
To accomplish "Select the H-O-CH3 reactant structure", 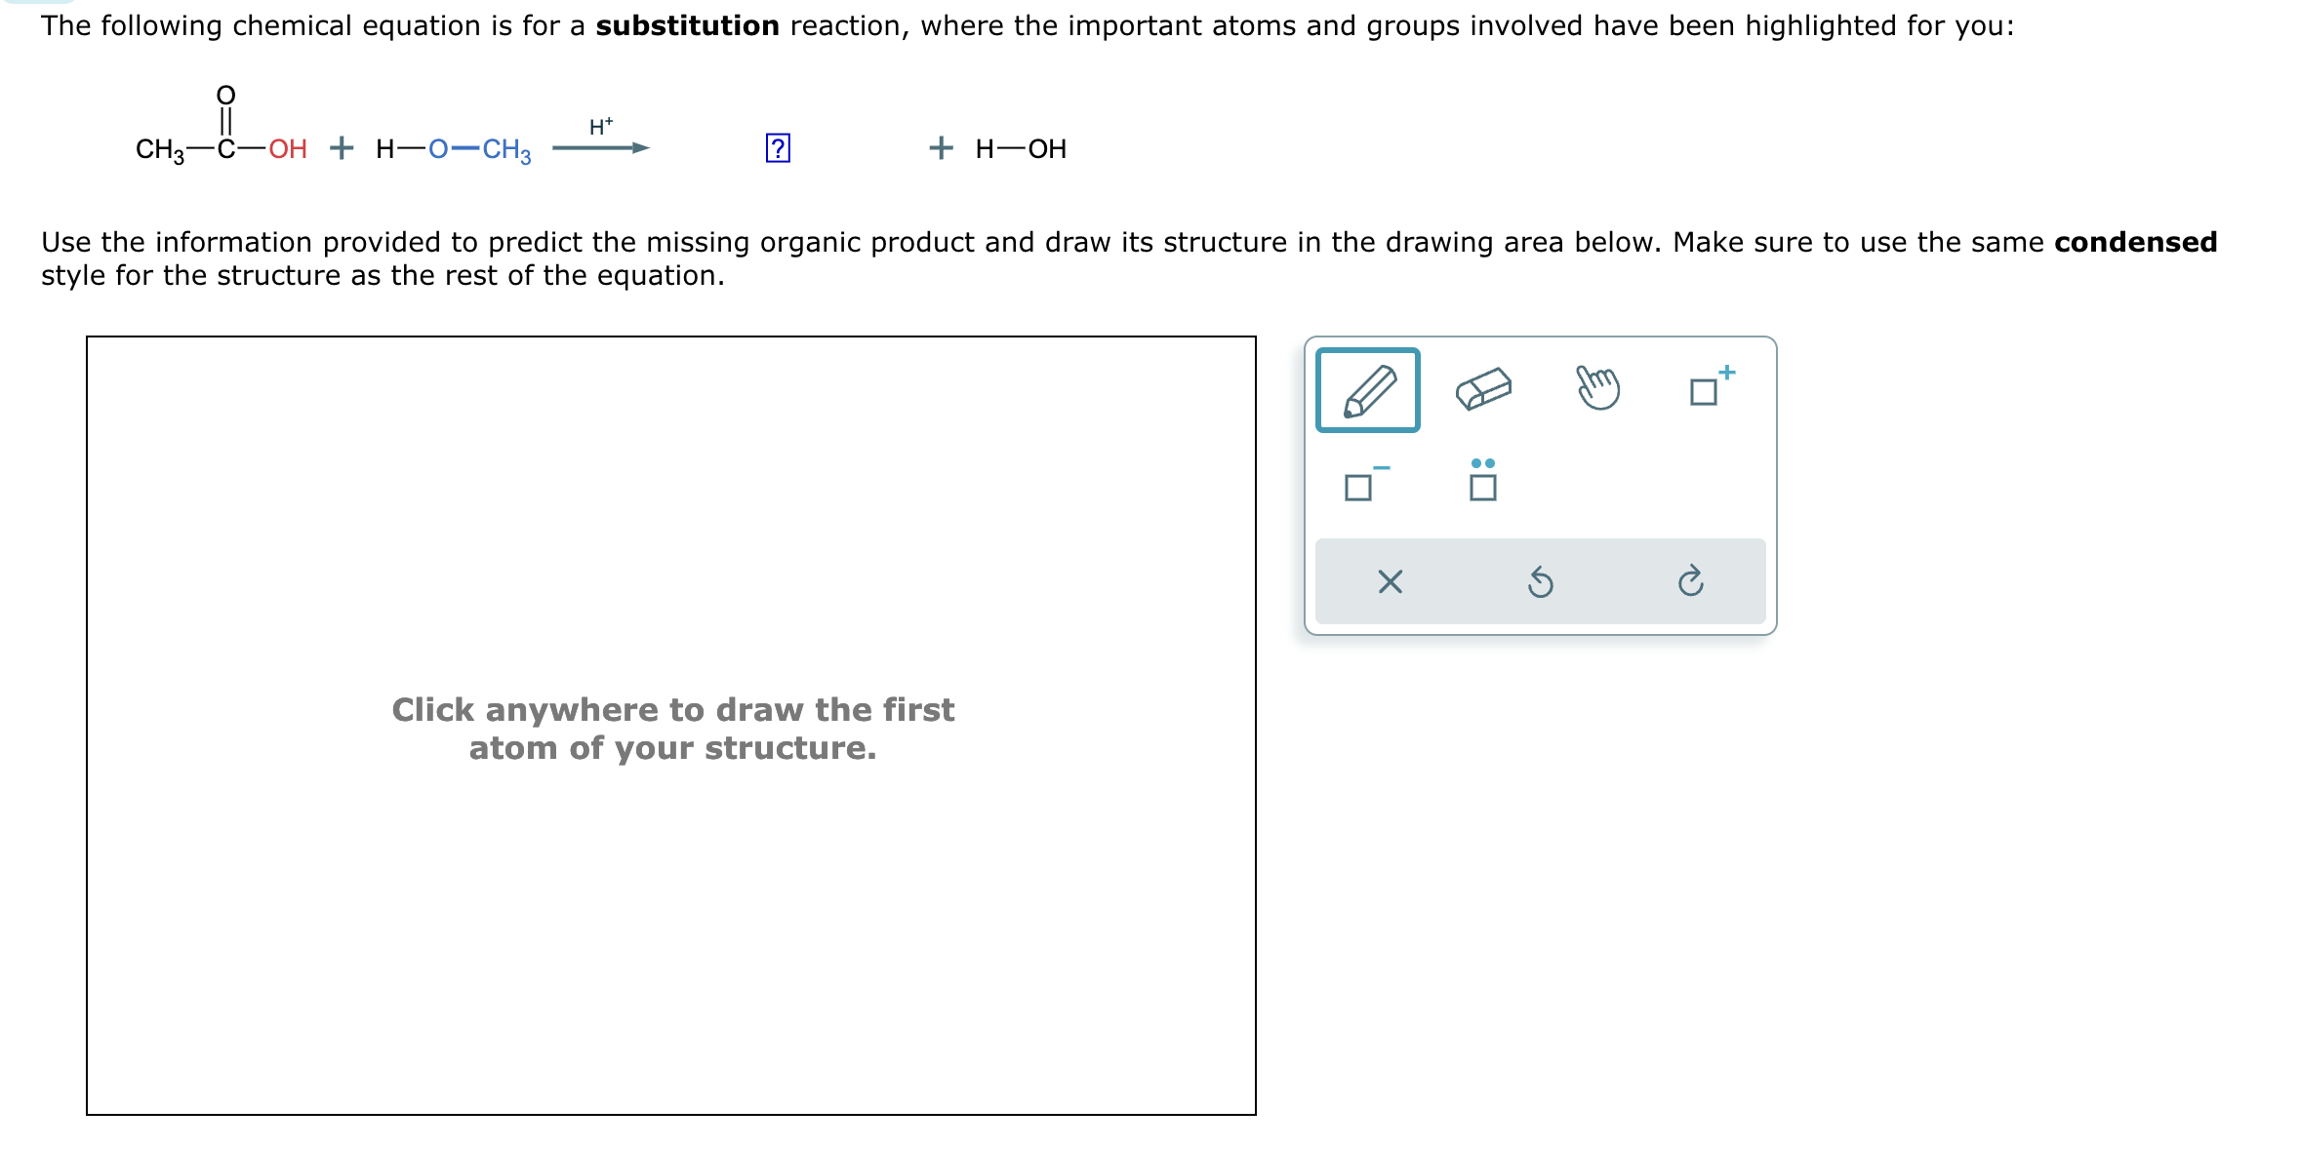I will 452,148.
